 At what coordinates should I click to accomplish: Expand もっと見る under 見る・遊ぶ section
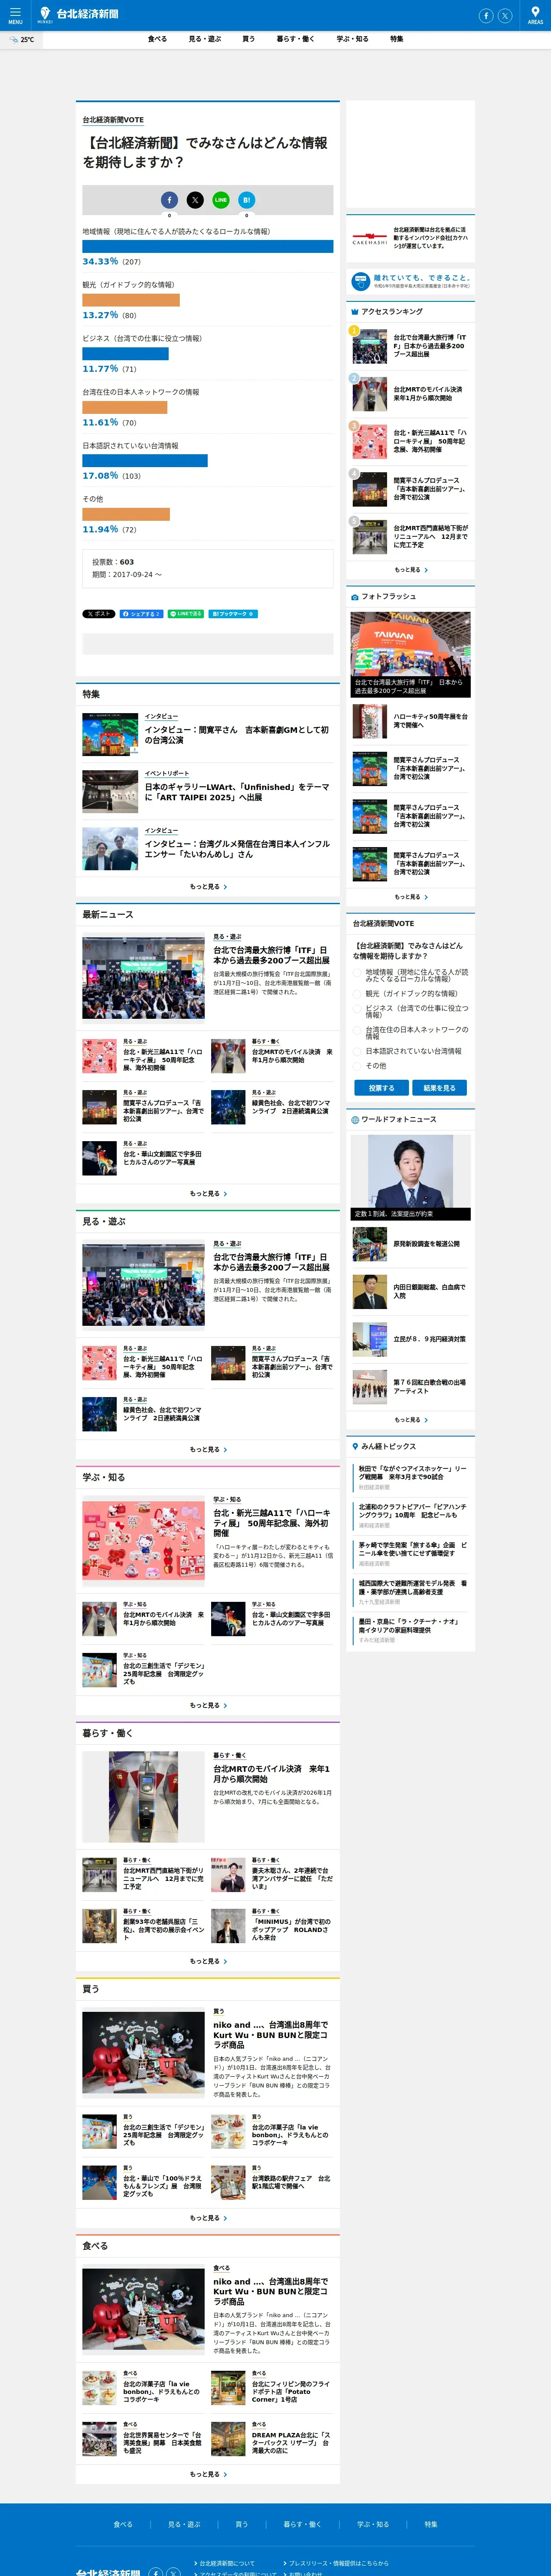208,1450
